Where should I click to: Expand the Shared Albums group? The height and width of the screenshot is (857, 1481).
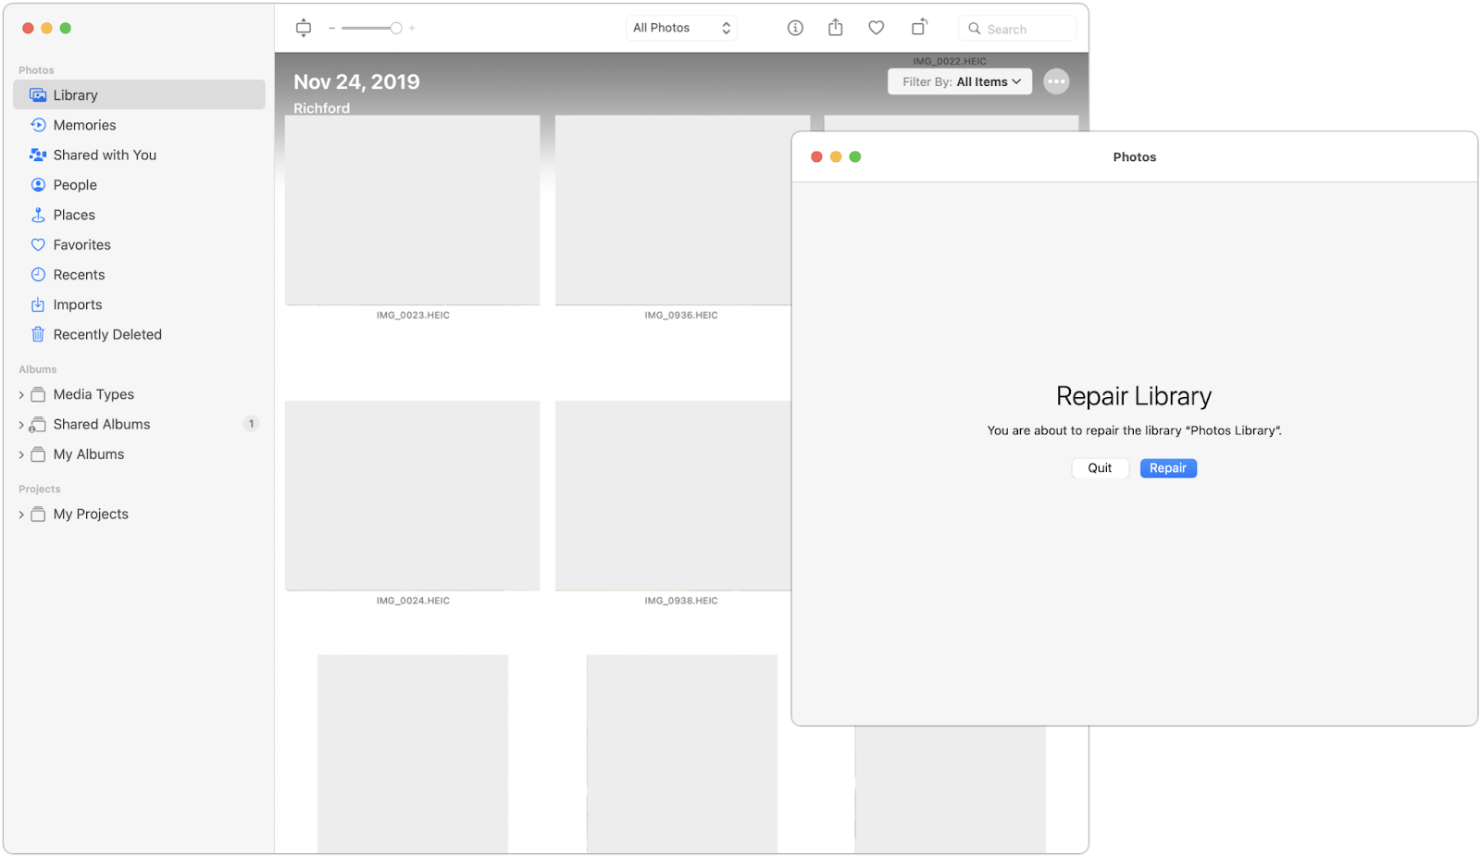pyautogui.click(x=21, y=425)
